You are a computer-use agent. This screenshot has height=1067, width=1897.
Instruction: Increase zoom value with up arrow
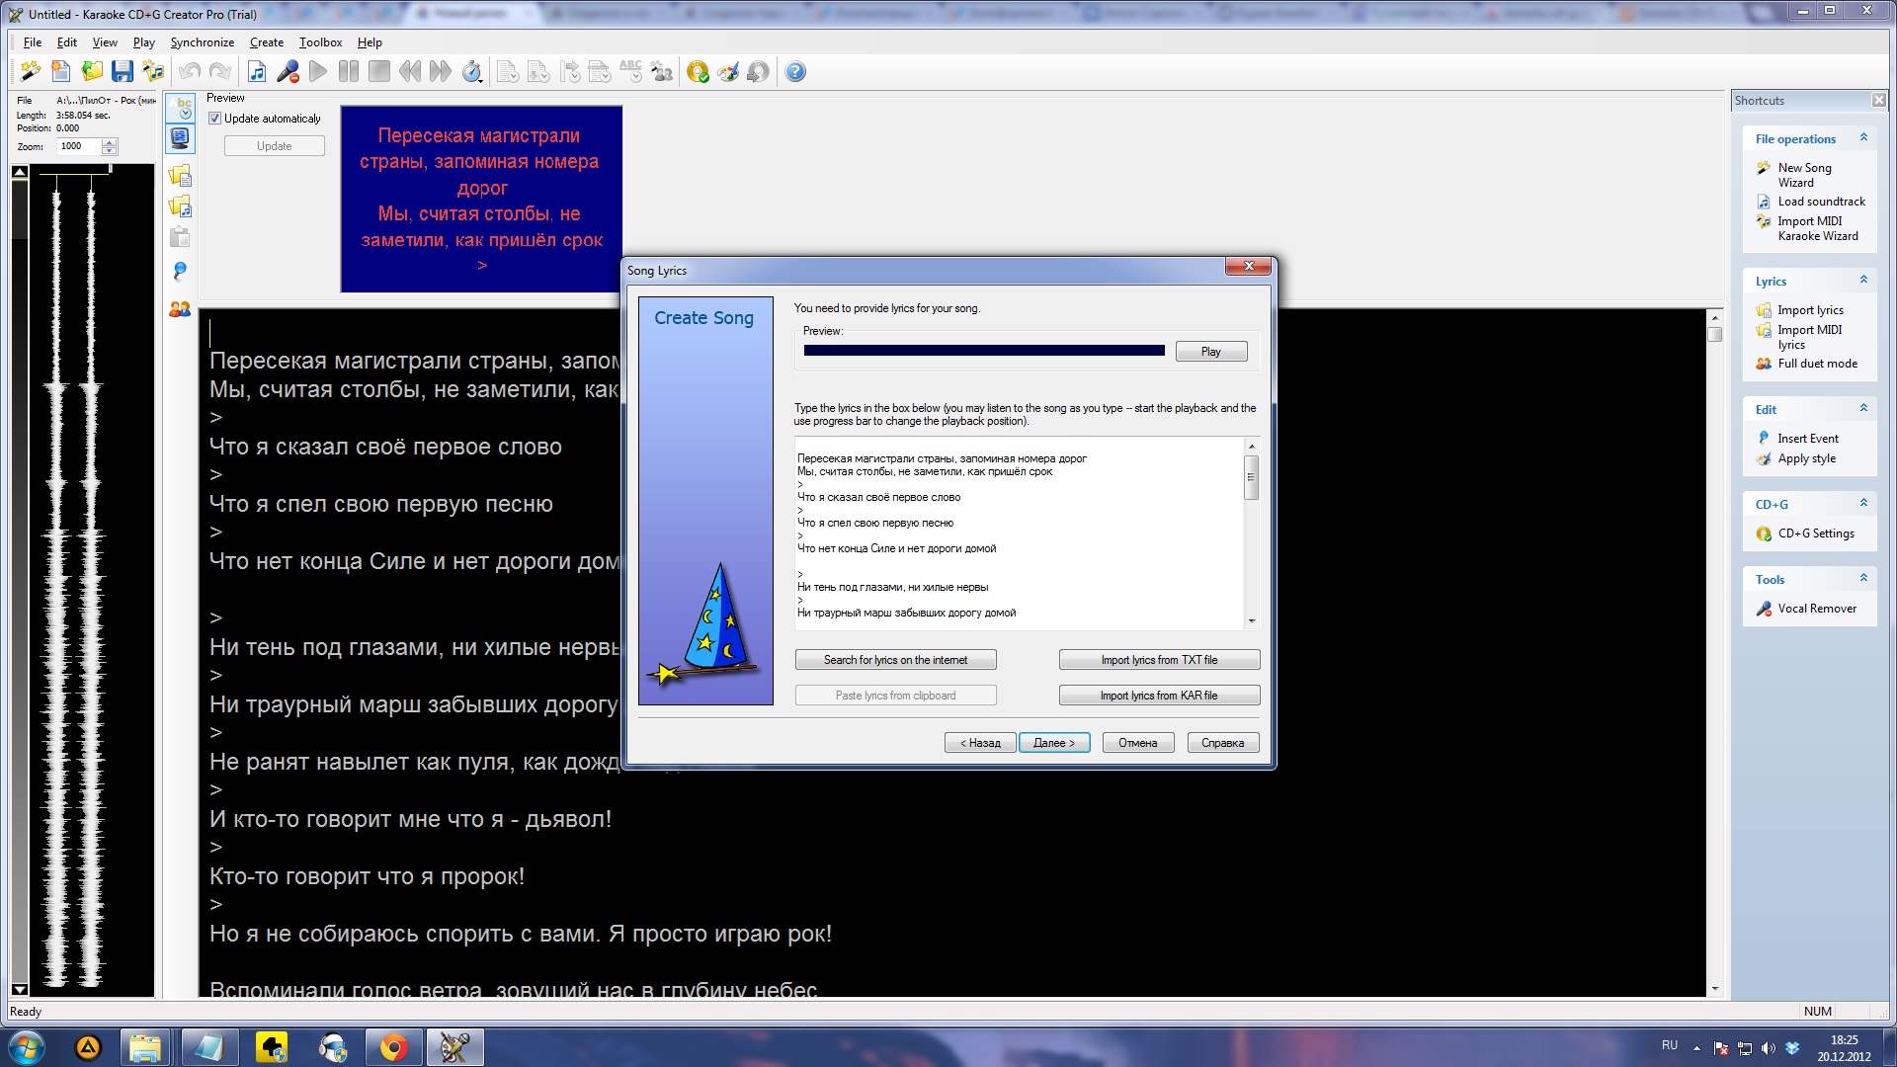(110, 142)
